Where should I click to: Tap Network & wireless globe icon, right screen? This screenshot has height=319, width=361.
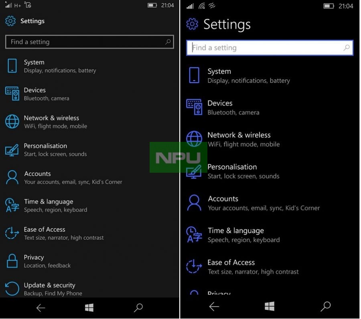(194, 139)
